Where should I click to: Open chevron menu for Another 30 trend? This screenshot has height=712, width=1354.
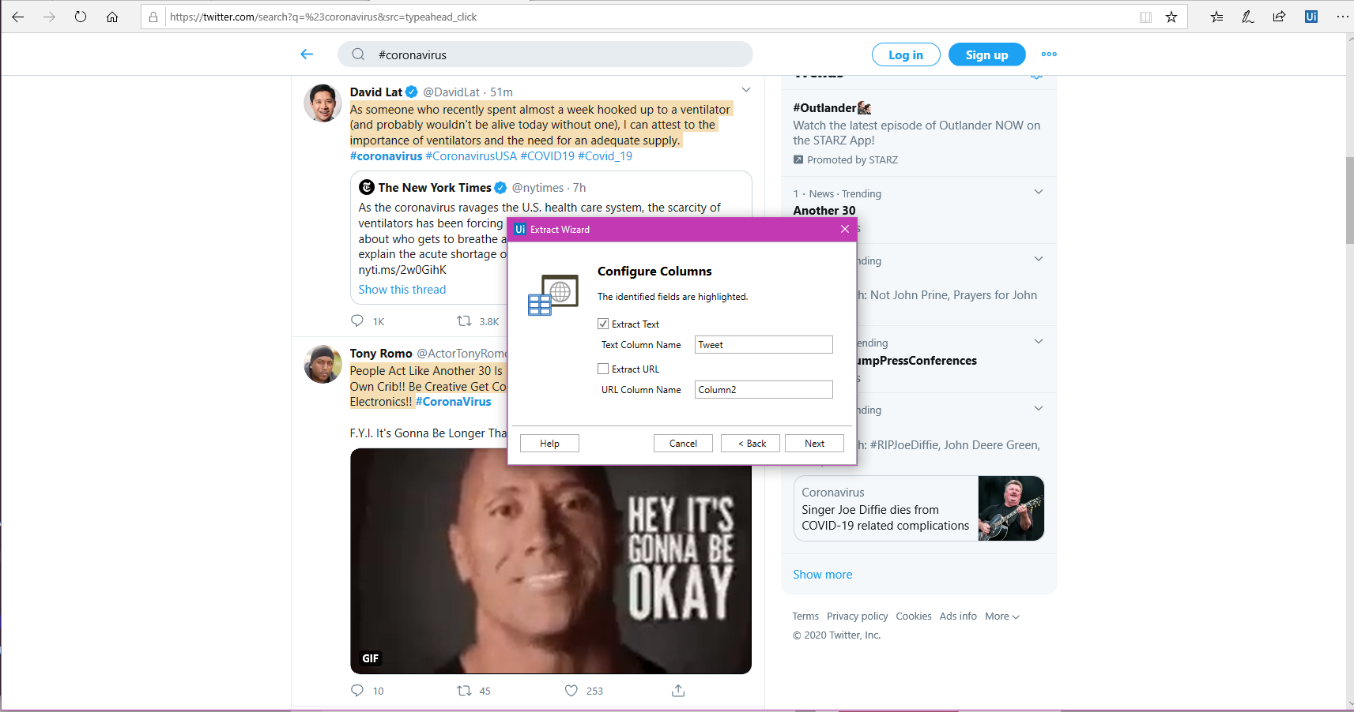point(1039,192)
